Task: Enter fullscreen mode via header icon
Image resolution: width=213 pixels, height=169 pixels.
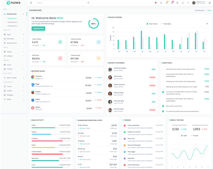Action: (183, 3)
